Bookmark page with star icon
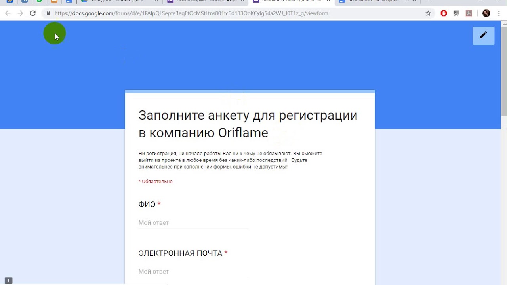The image size is (507, 285). pos(428,13)
